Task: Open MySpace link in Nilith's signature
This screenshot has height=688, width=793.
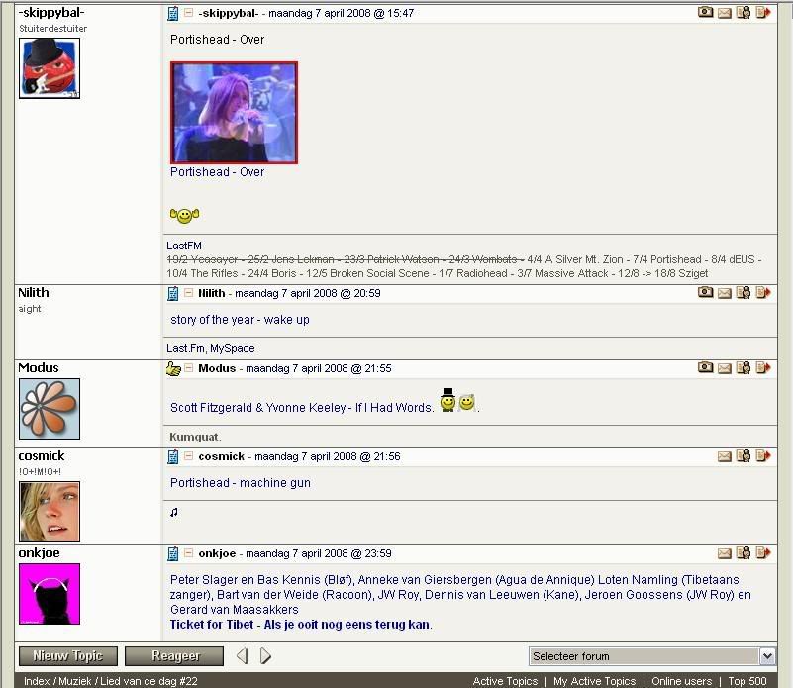Action: 232,348
